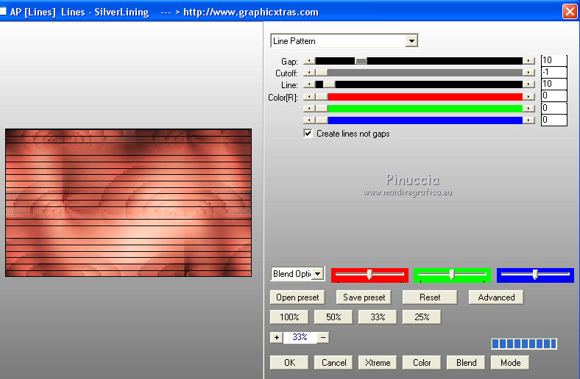Click left arrow of Color[R] red slider

click(309, 97)
